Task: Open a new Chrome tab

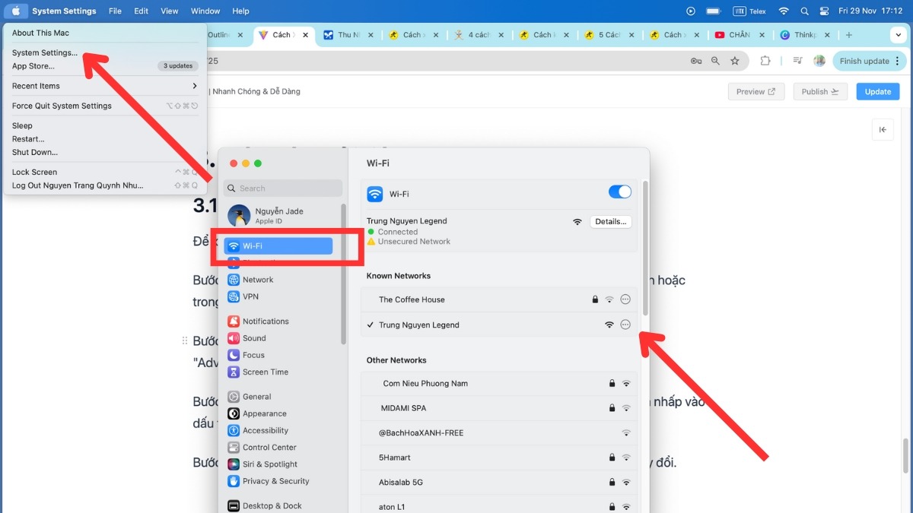Action: pos(849,35)
